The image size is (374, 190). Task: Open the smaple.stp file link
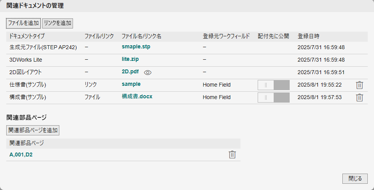click(136, 47)
